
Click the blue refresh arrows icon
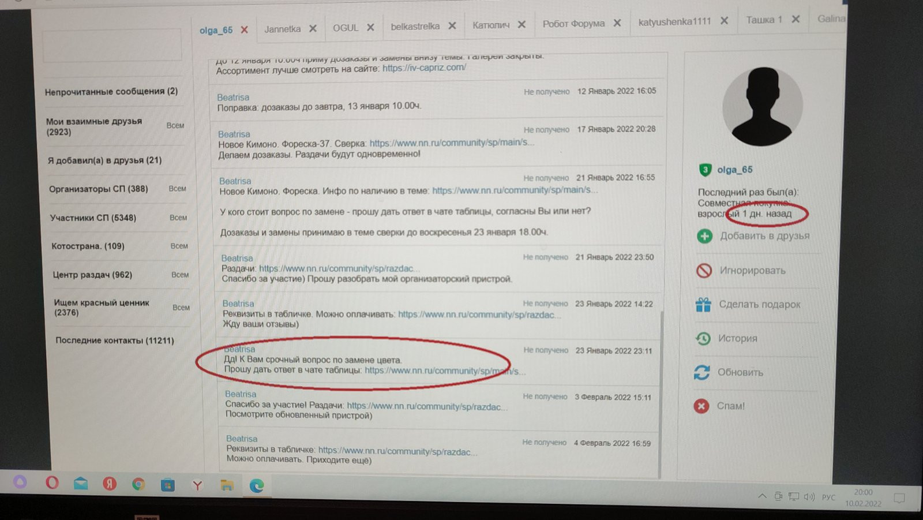(701, 372)
